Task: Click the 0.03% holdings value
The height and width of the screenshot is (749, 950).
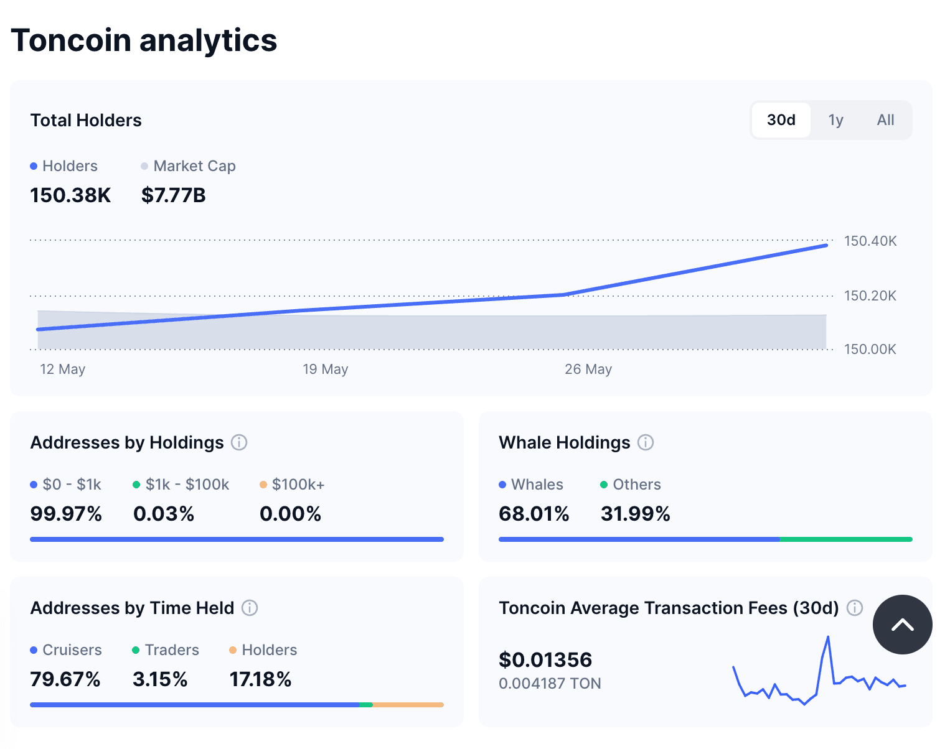Action: 164,514
